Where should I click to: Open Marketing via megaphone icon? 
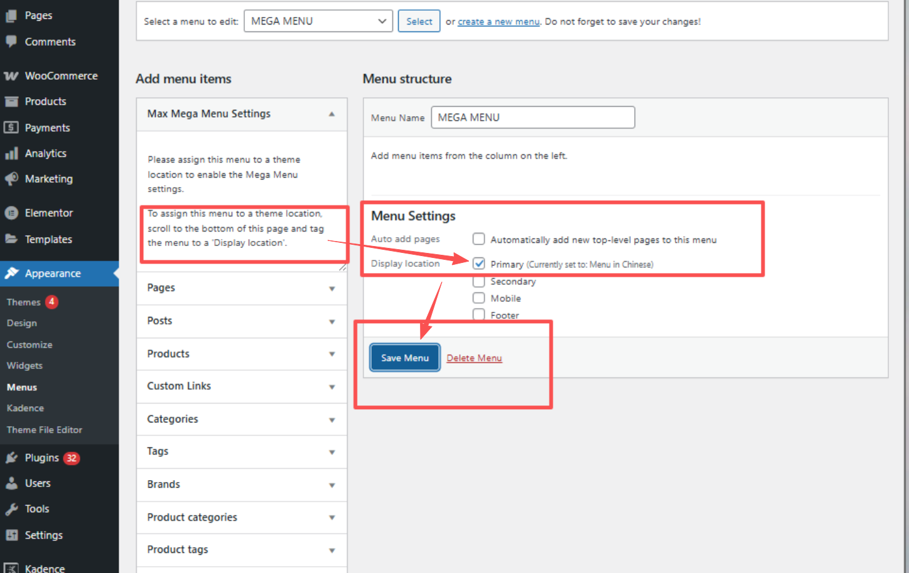[11, 179]
